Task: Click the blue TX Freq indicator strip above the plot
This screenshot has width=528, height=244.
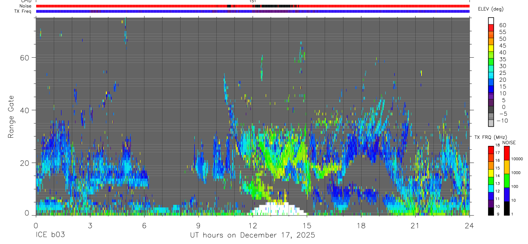Action: pyautogui.click(x=252, y=11)
